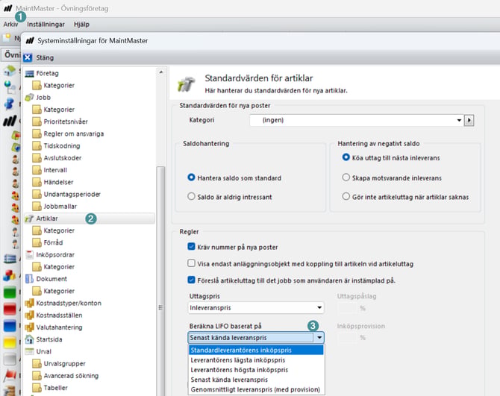Open the Arkiv menu

coord(10,24)
